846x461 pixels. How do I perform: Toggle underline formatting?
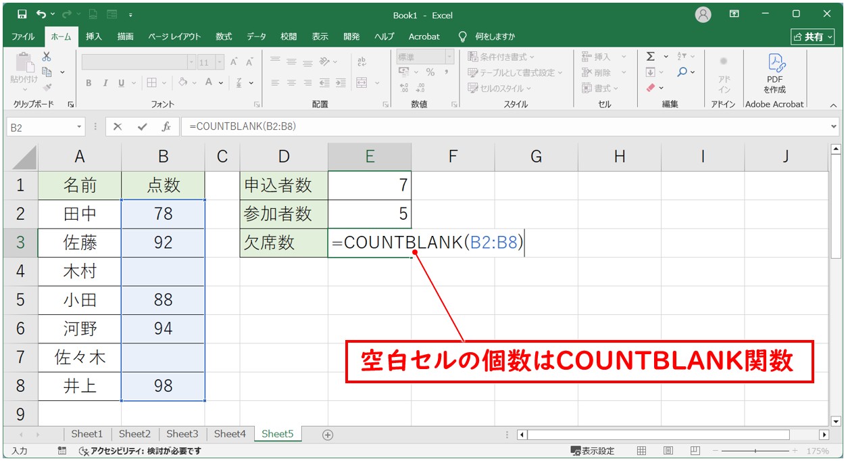click(122, 83)
